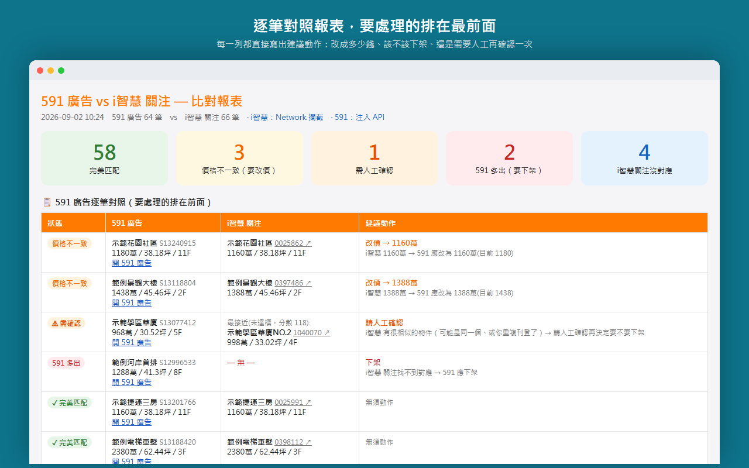Viewport: 749px width, 468px height.
Task: Click ad ID S13188420
Action: pyautogui.click(x=177, y=442)
